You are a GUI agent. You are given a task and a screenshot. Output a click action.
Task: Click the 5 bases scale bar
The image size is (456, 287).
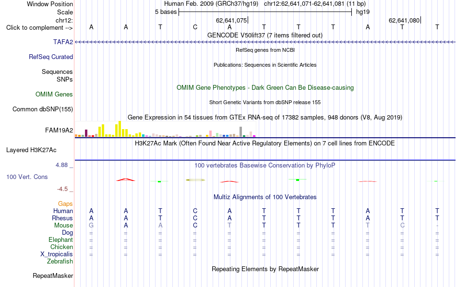click(x=265, y=12)
